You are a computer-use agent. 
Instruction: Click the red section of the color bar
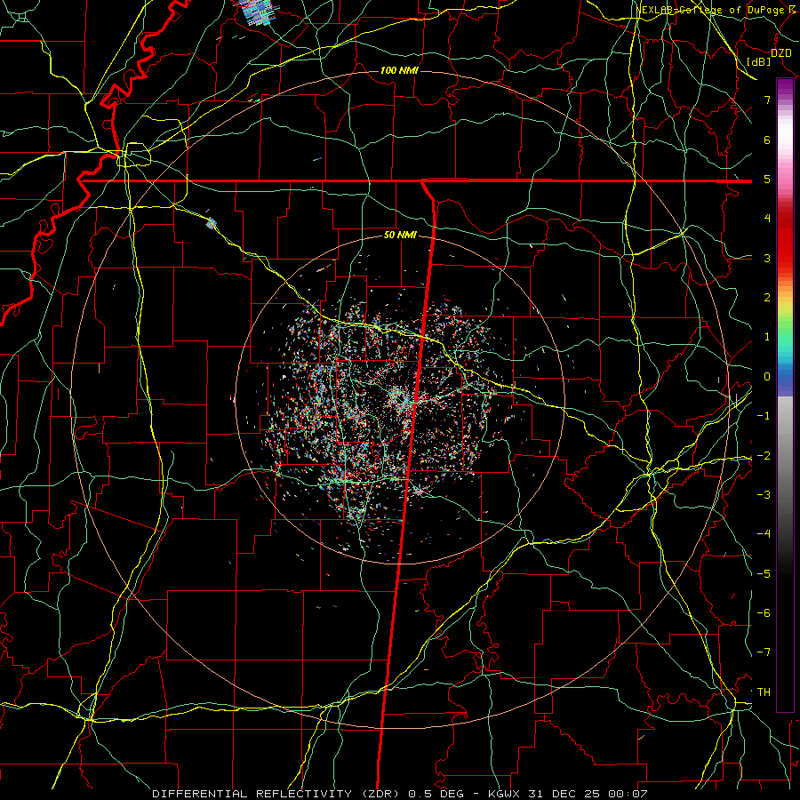[x=785, y=240]
